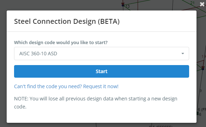Viewport: 206px width, 127px height.
Task: Select the node 6 number label
Action: (200, 114)
